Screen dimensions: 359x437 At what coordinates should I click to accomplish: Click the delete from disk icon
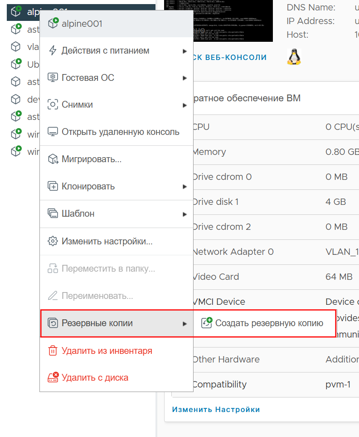[x=53, y=377]
